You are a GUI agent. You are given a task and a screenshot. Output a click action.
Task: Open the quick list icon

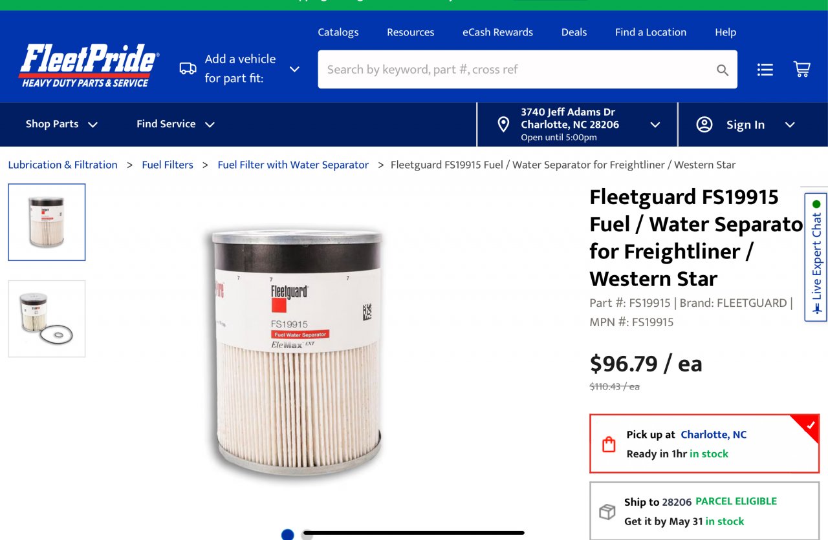pyautogui.click(x=765, y=70)
